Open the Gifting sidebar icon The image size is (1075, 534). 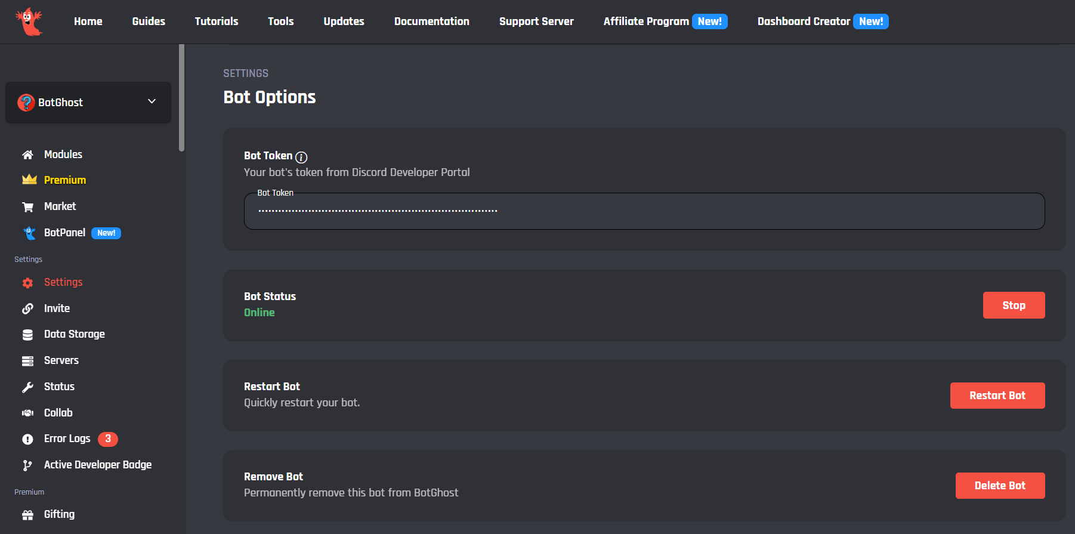(x=28, y=514)
